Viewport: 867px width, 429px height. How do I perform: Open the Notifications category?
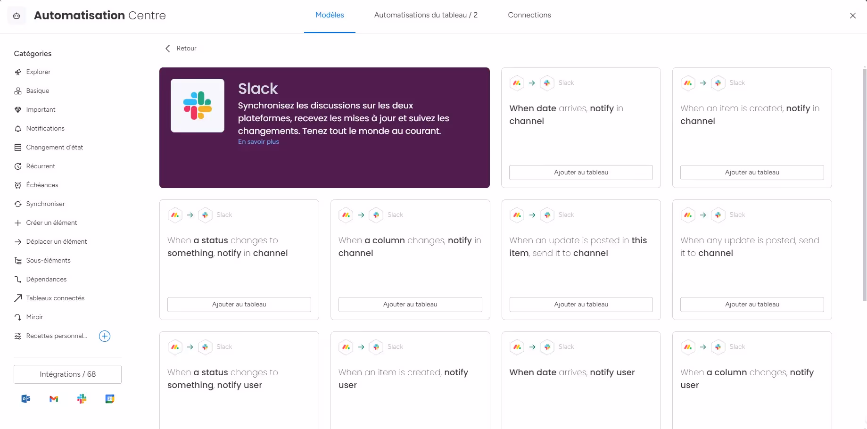click(x=45, y=128)
